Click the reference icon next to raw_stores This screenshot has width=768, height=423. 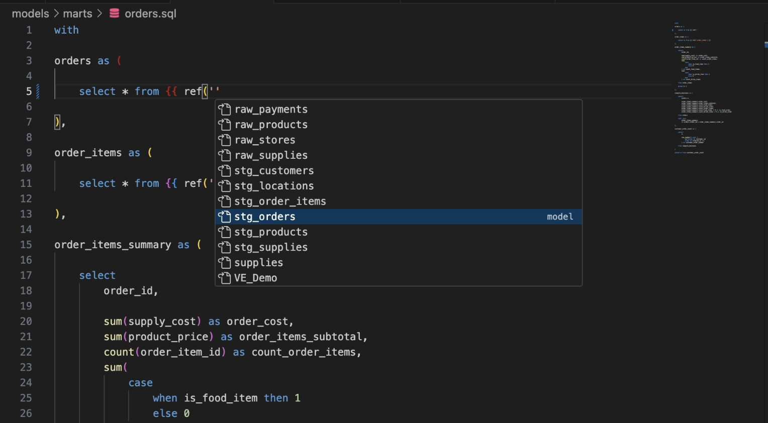225,140
